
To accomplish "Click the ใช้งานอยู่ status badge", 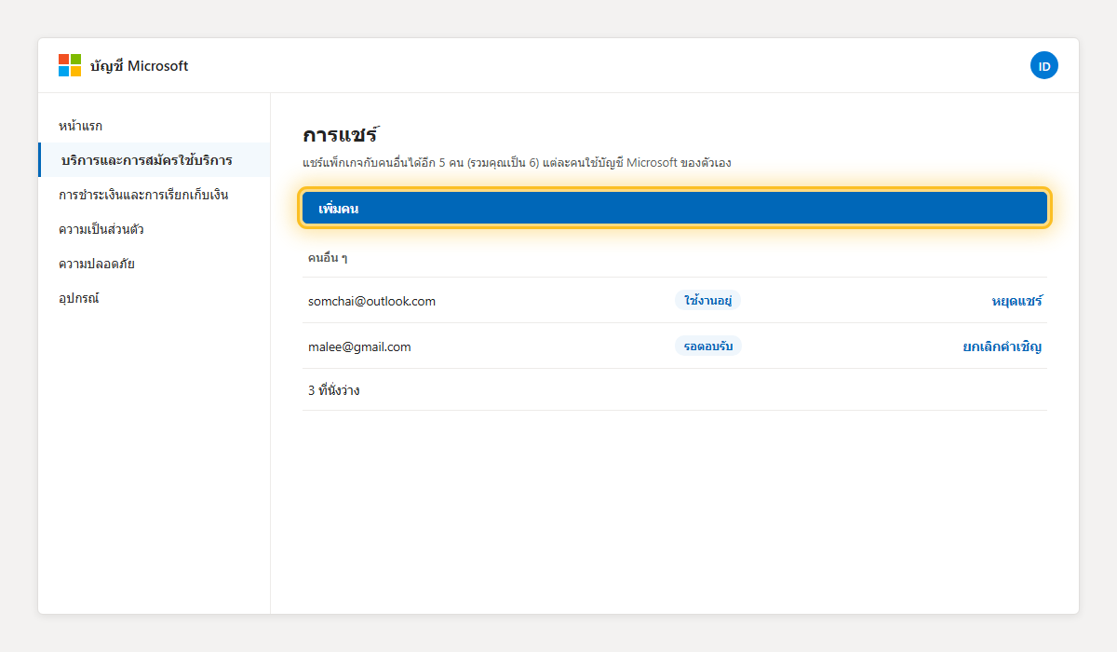I will point(708,300).
